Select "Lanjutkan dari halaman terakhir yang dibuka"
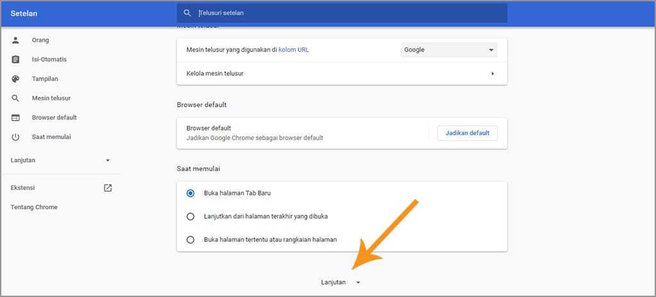The height and width of the screenshot is (297, 656). point(190,217)
